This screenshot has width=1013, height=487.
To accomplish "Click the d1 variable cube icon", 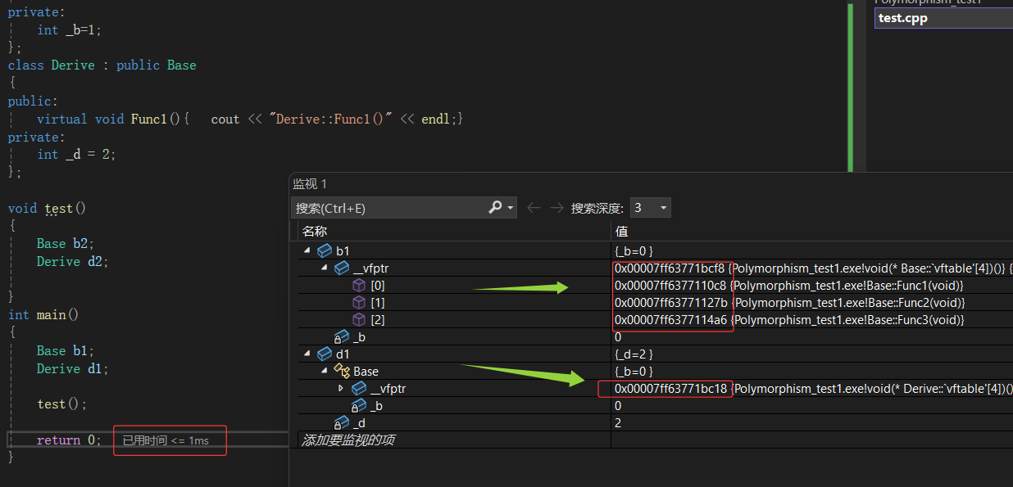I will pyautogui.click(x=325, y=354).
